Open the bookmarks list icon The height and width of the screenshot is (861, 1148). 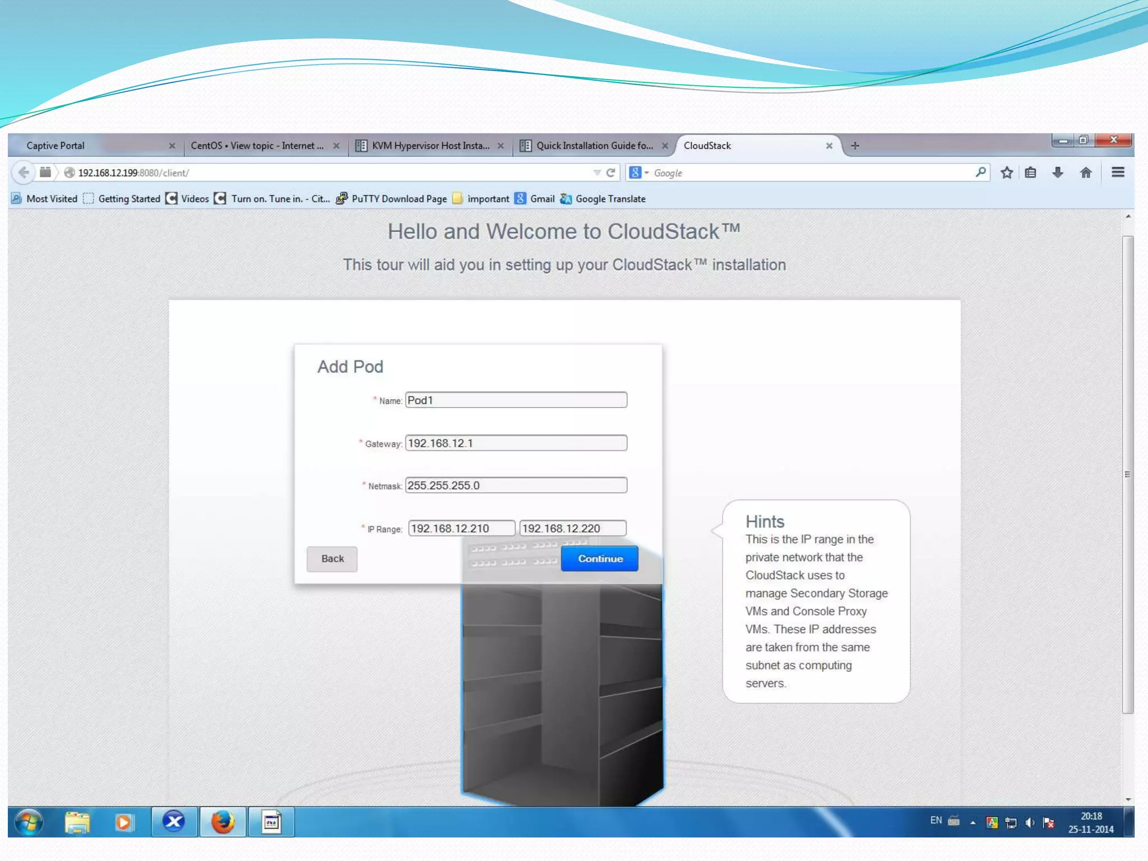pos(1030,173)
